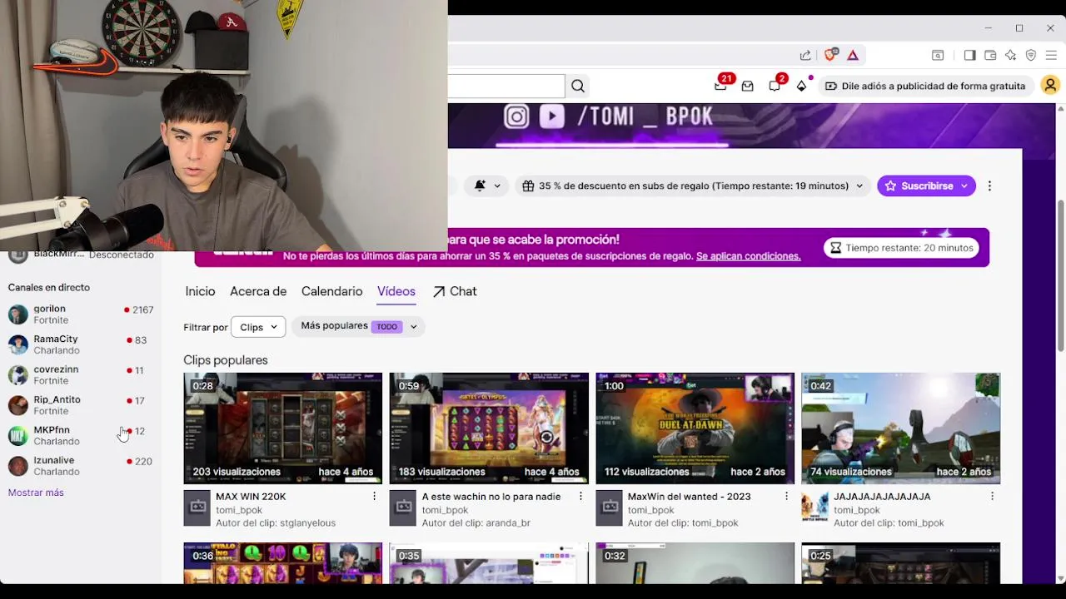Viewport: 1066px width, 599px height.
Task: Open the Brave Wallet icon
Action: coord(990,55)
